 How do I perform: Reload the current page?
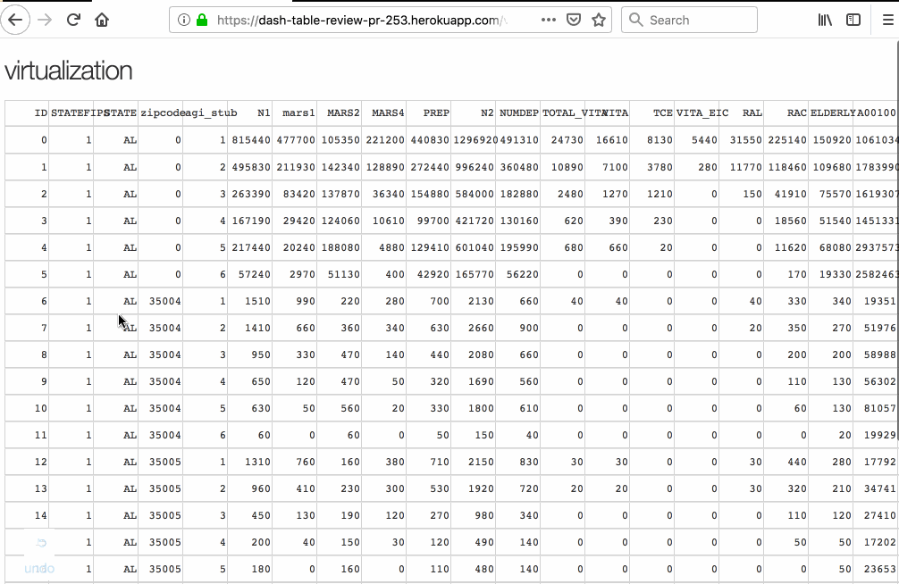(73, 20)
